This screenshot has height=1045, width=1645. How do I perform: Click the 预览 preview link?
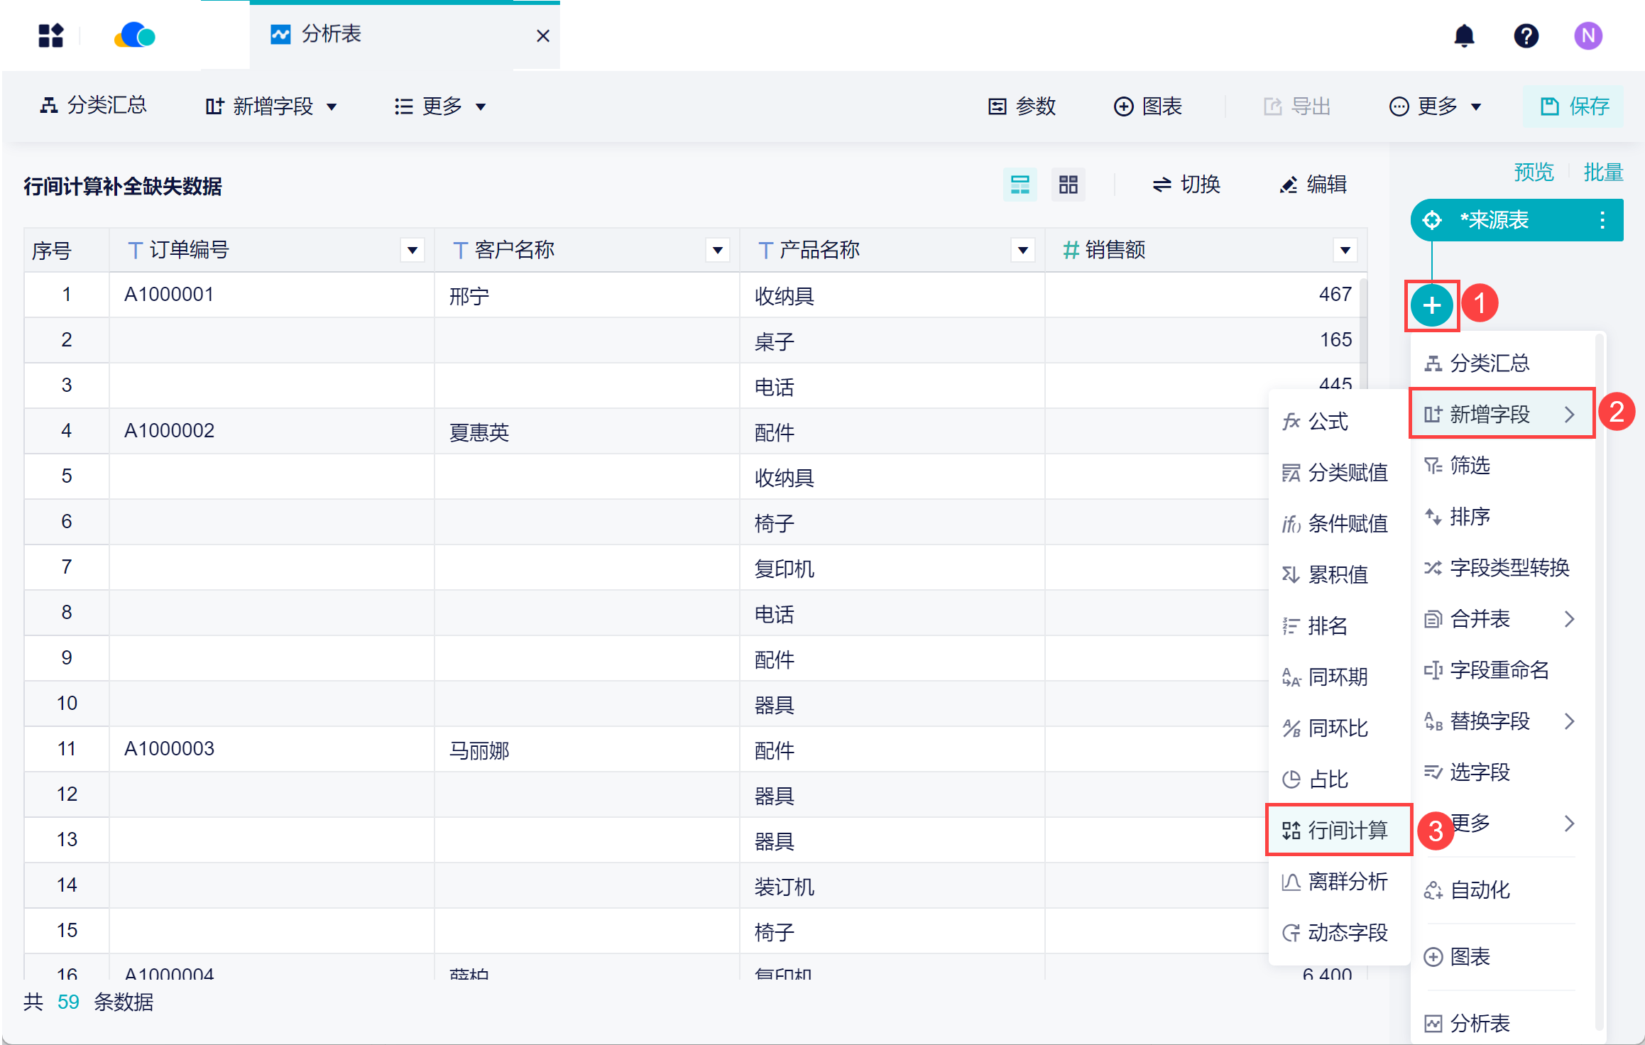point(1534,173)
